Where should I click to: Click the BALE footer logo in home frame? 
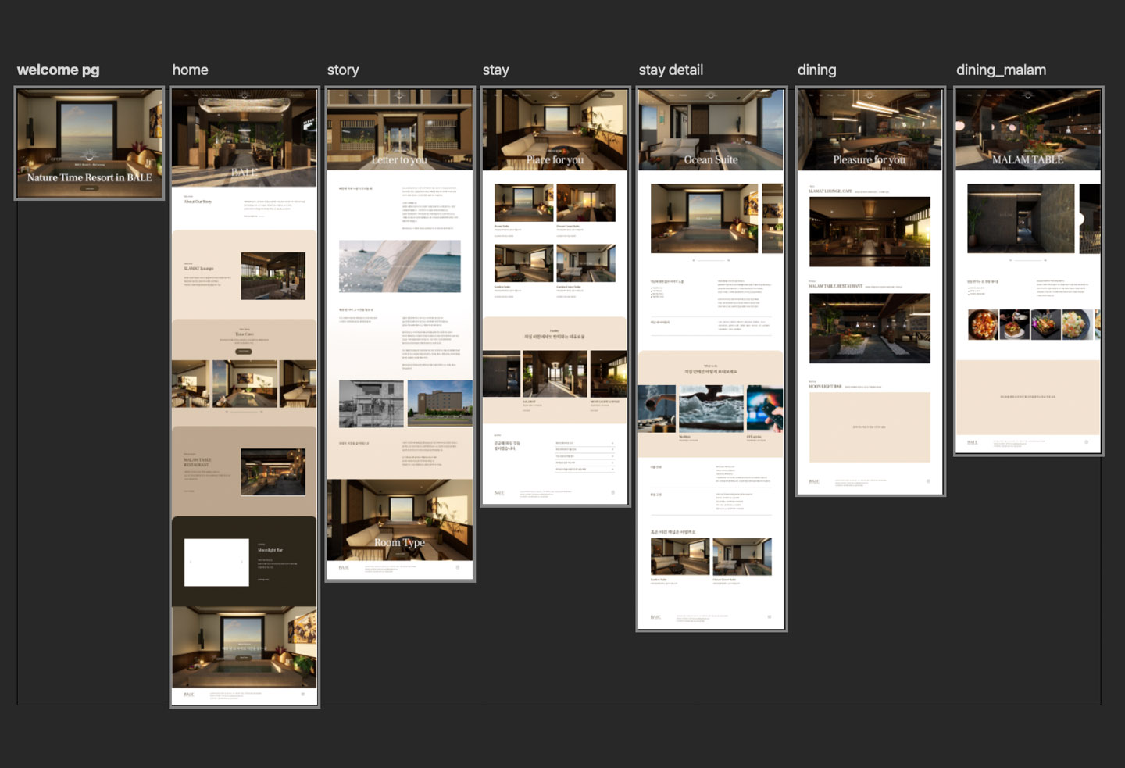pos(189,694)
